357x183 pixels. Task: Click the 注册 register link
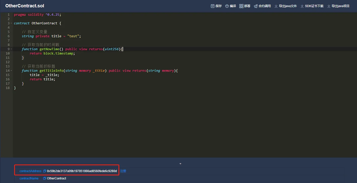tap(123, 171)
